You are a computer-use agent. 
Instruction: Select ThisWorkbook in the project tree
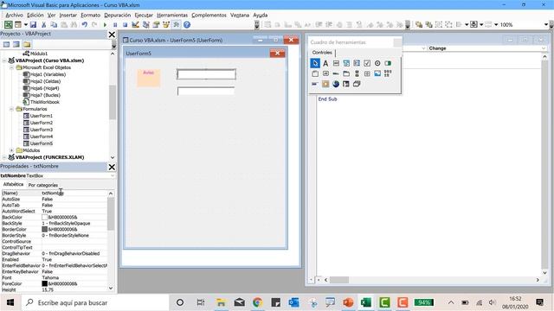click(44, 102)
